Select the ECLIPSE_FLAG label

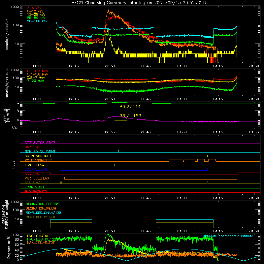coord(36,169)
